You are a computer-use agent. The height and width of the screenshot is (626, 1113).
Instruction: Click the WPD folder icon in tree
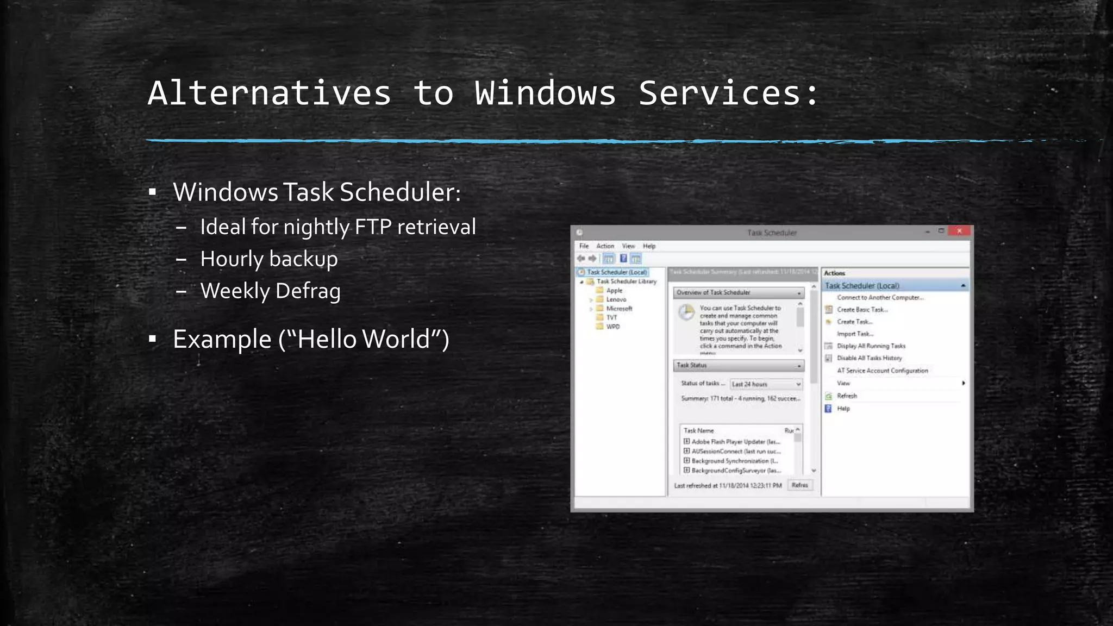(x=600, y=327)
